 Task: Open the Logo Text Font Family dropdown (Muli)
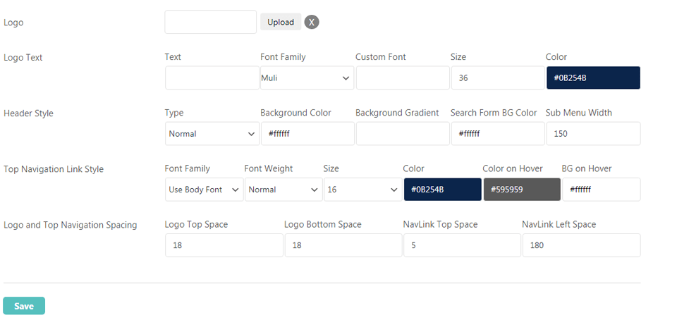pos(307,78)
